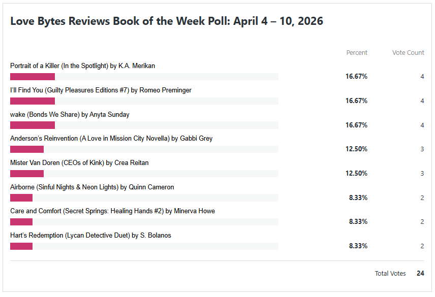Click wake (Bonds We Share) by Anyta Sunday
The image size is (435, 297).
70,115
